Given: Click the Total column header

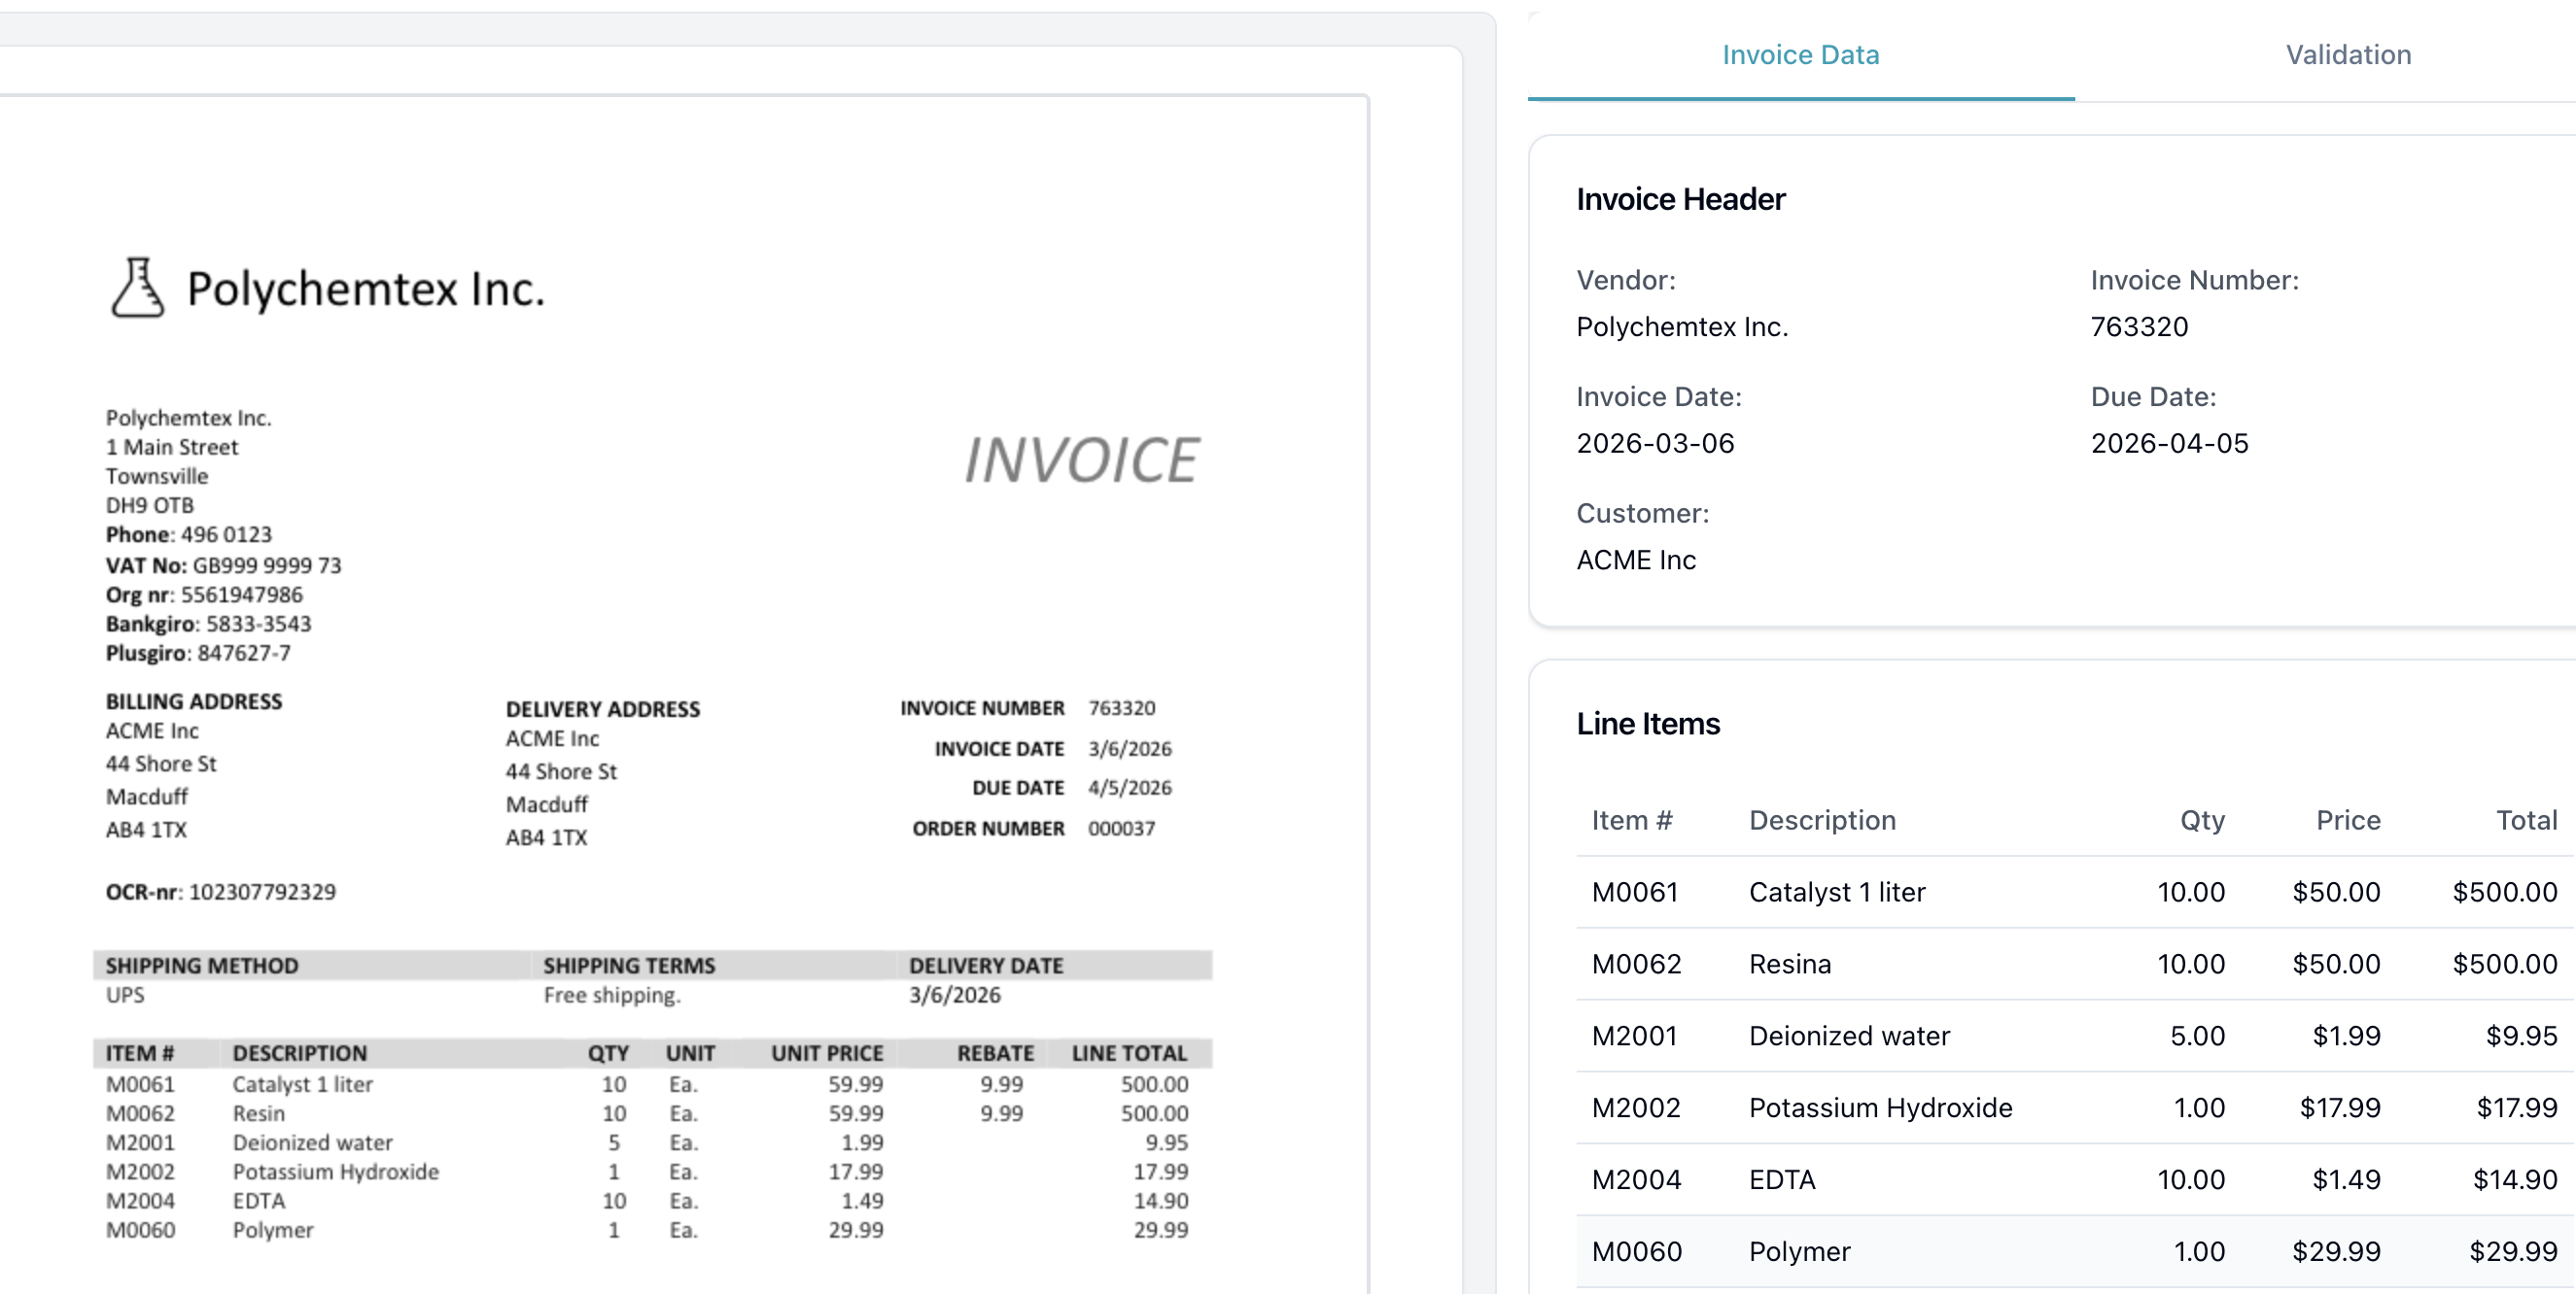Looking at the screenshot, I should 2526,820.
